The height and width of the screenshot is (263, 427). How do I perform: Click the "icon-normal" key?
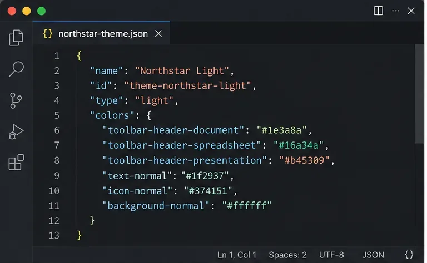point(137,191)
